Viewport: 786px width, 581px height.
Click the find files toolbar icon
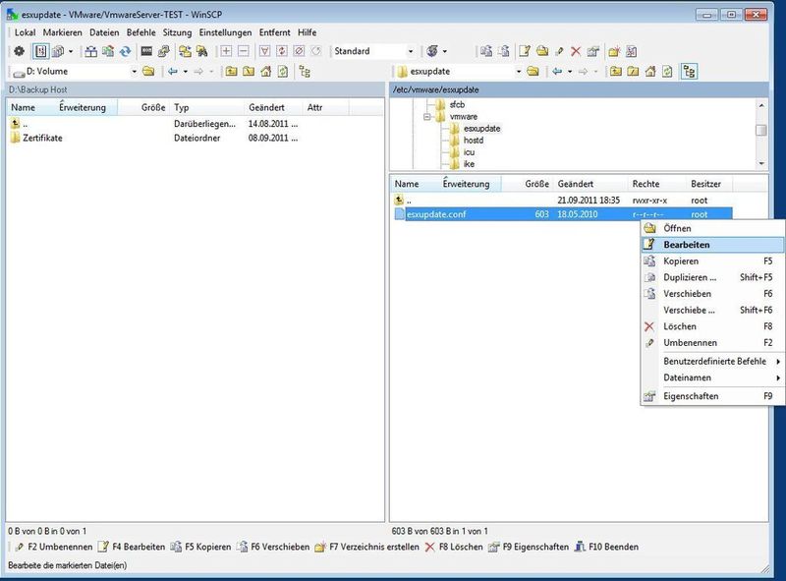(202, 51)
